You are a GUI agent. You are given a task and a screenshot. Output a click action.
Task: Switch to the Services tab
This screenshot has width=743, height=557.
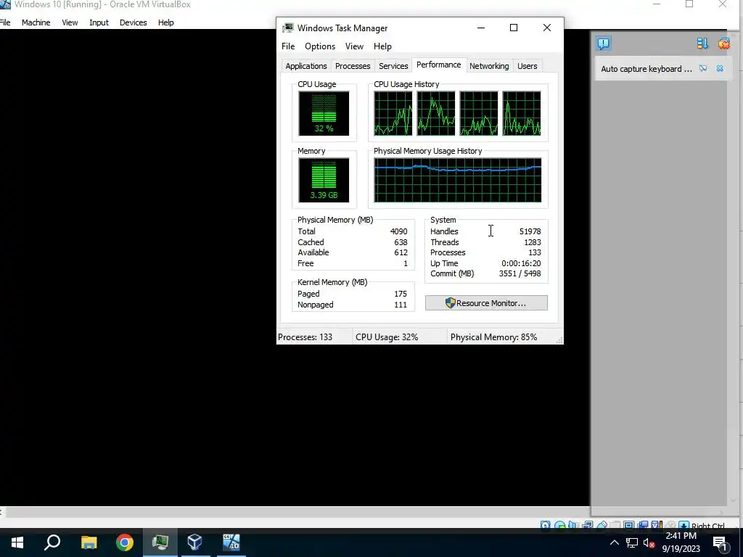pyautogui.click(x=393, y=66)
